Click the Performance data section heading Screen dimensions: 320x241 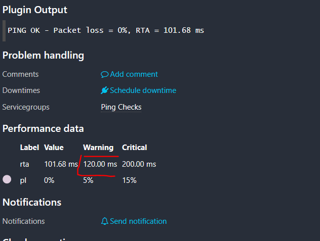coord(43,128)
